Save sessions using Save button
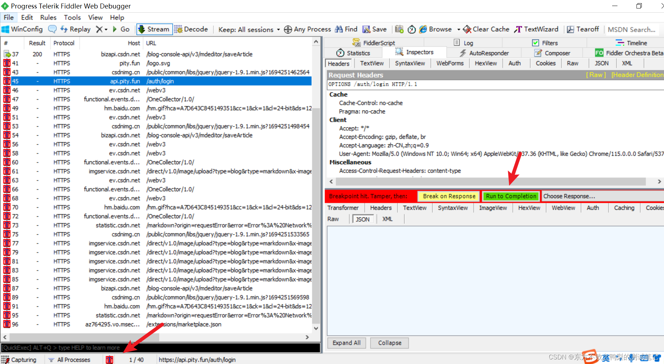Screen dimensions: 664x364 [374, 29]
